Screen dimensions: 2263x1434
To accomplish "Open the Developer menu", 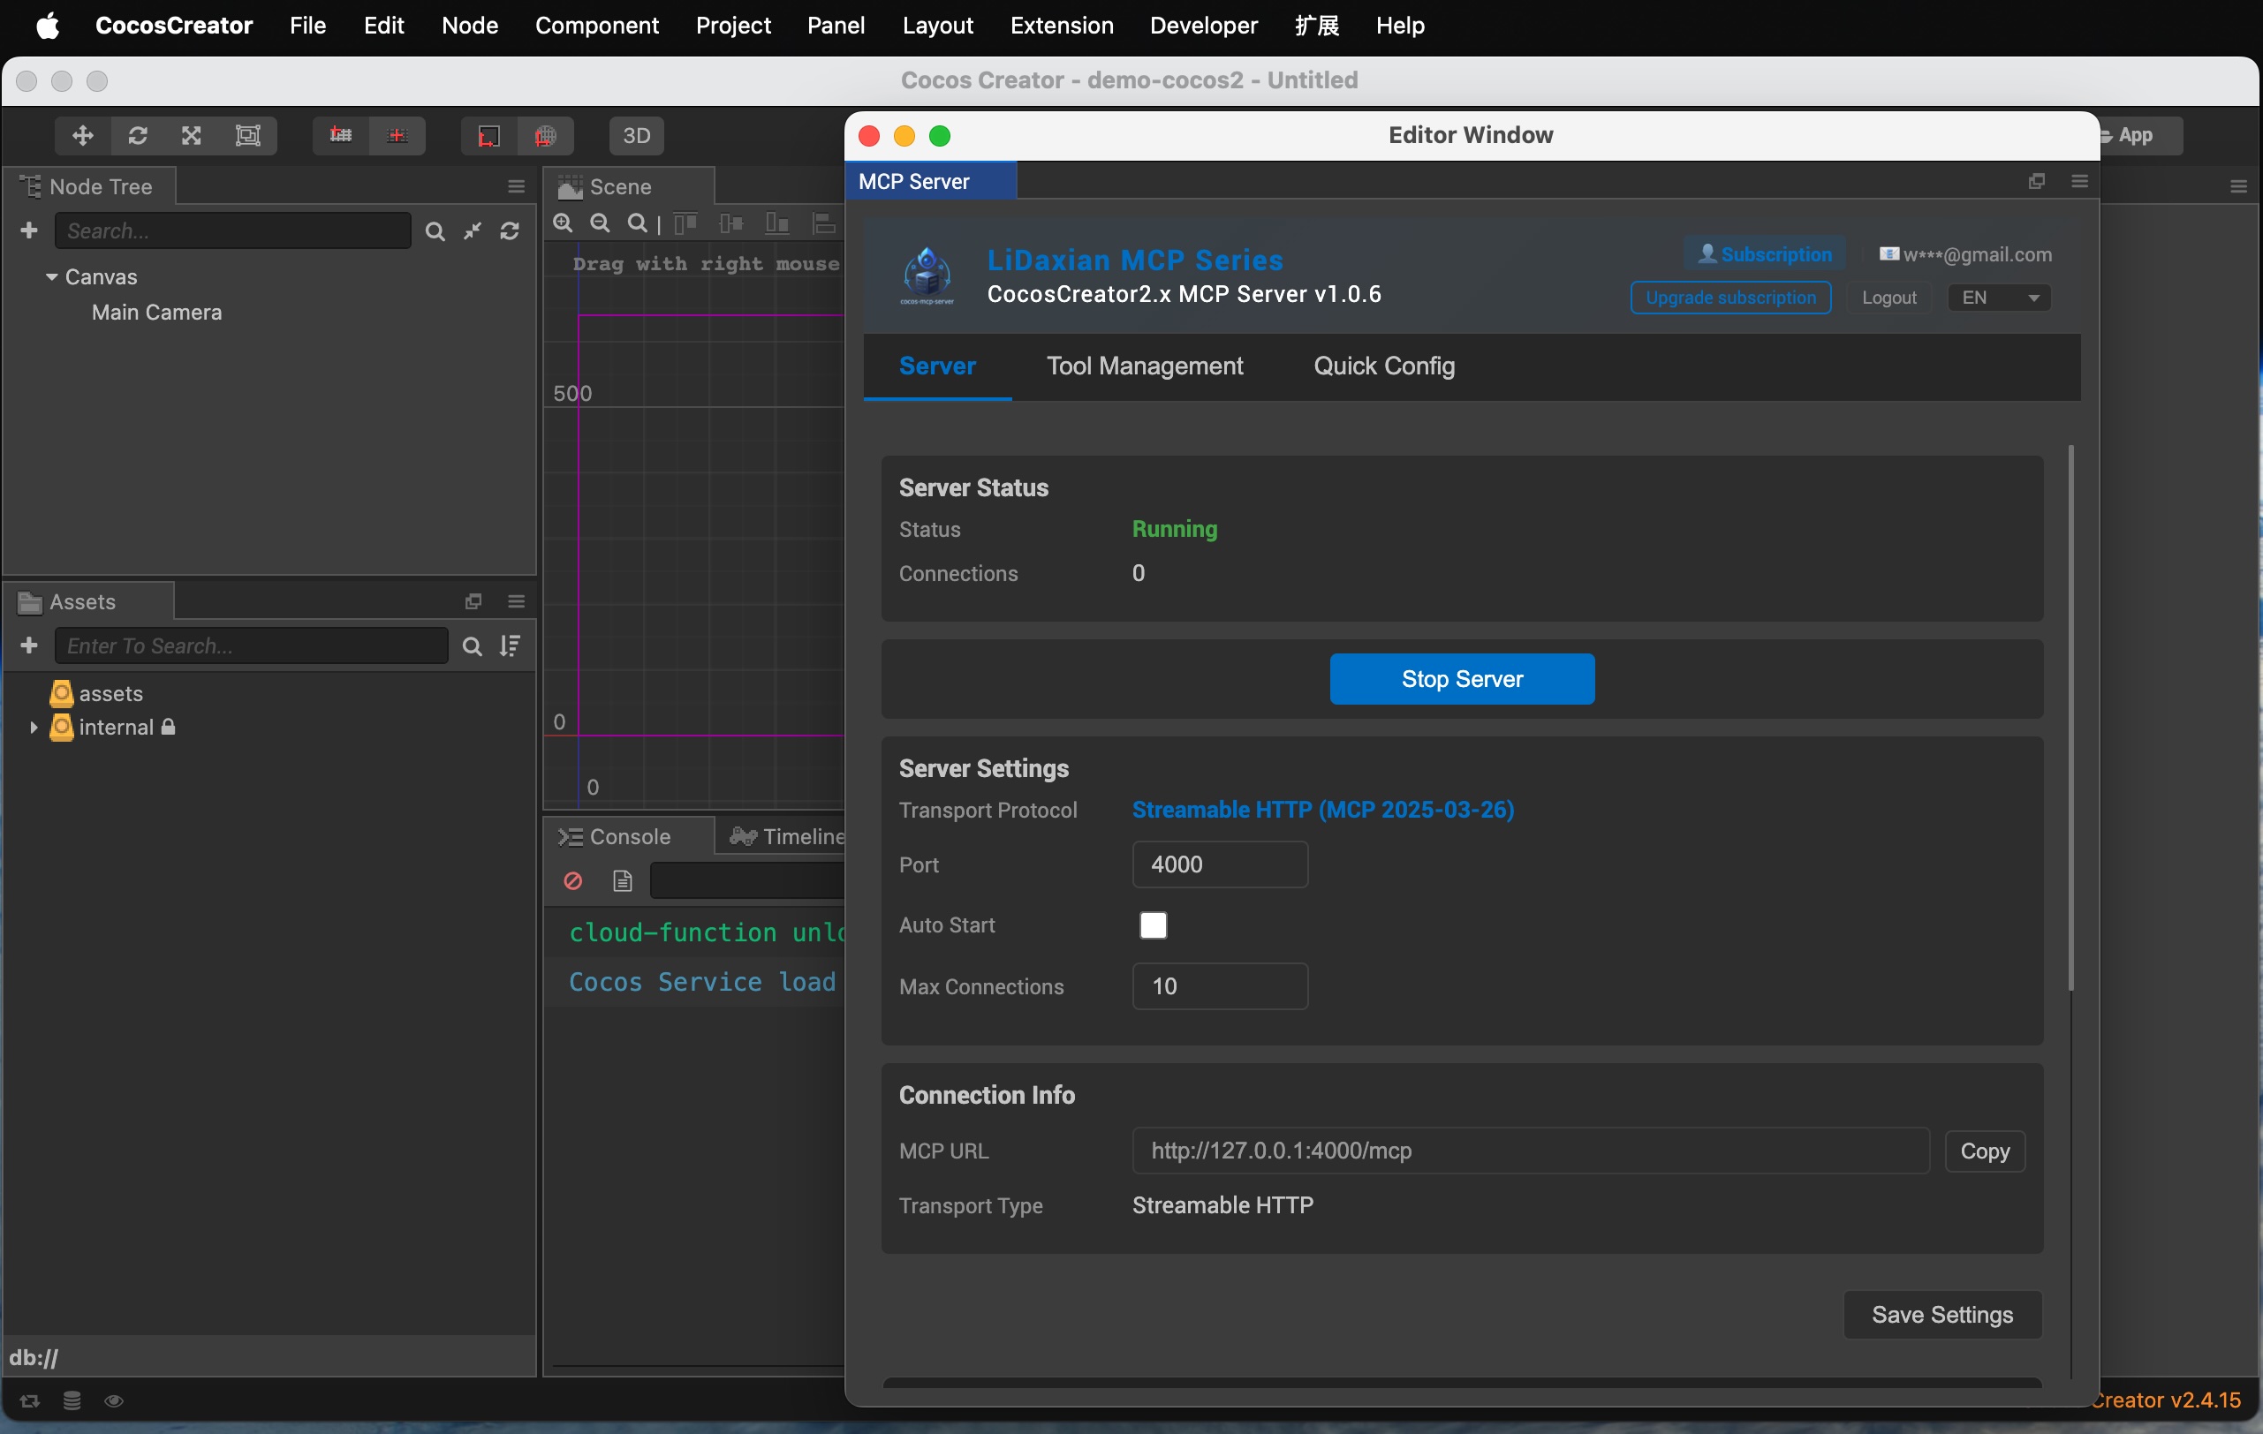I will (x=1203, y=26).
